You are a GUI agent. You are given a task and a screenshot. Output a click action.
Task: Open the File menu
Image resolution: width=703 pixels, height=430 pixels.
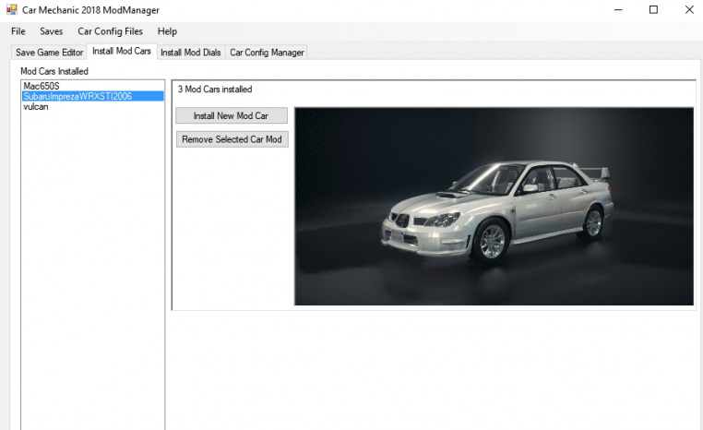coord(18,31)
